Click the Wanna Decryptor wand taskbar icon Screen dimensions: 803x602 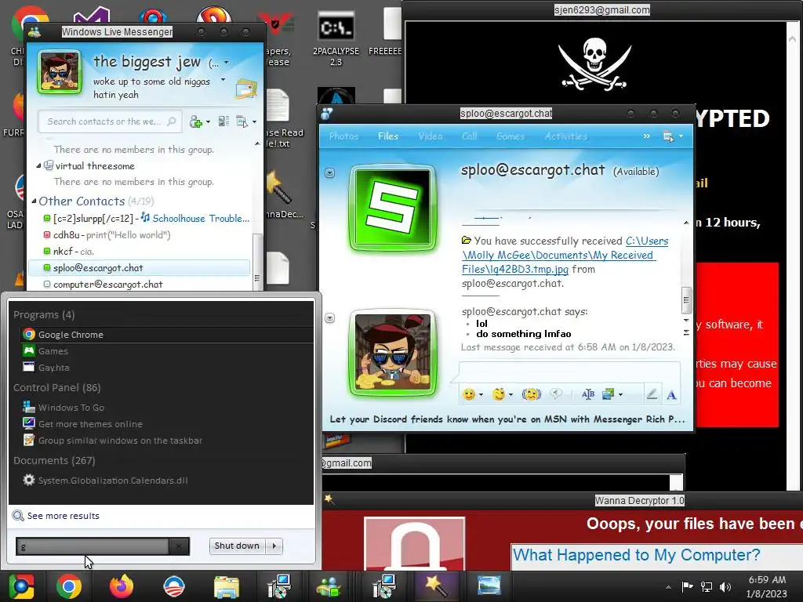[x=436, y=586]
